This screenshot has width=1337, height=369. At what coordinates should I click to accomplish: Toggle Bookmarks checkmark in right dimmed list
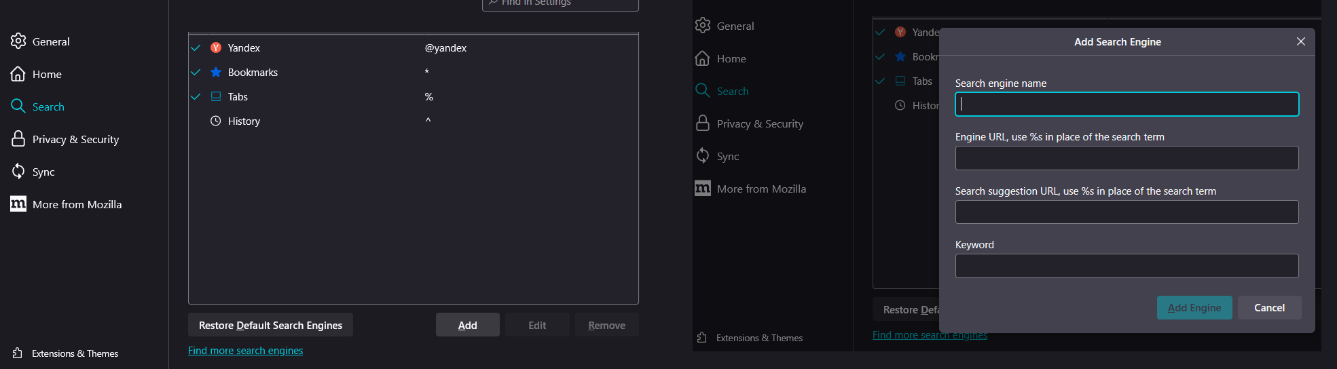tap(880, 57)
